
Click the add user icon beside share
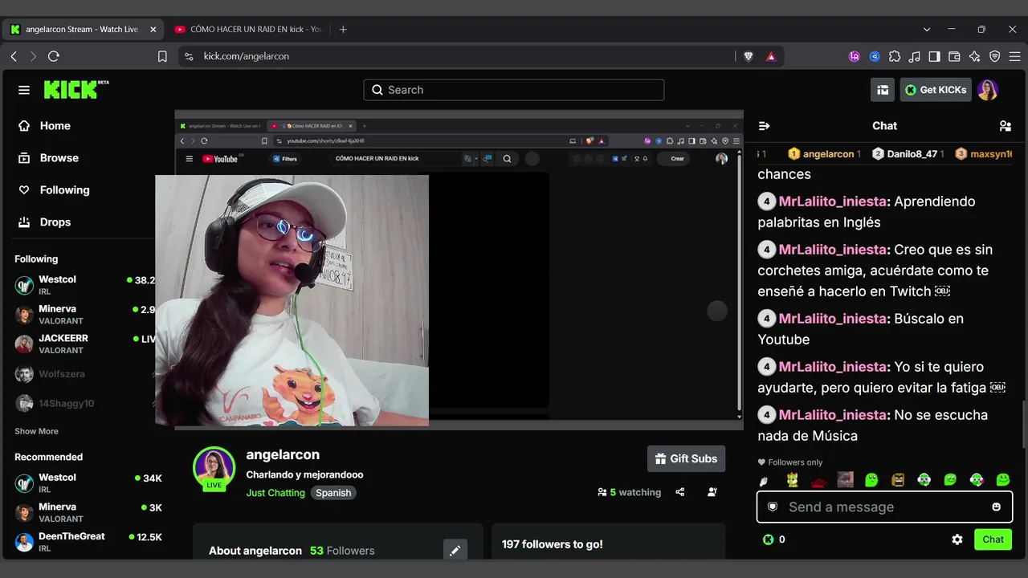pos(712,492)
